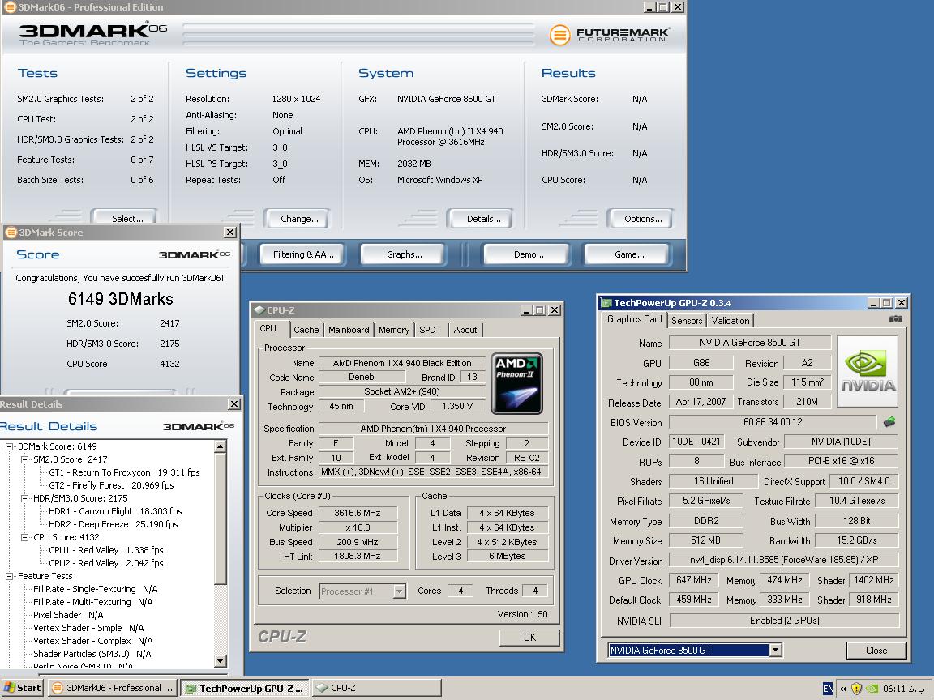Close the Result Details window
This screenshot has height=700, width=934.
click(x=234, y=404)
